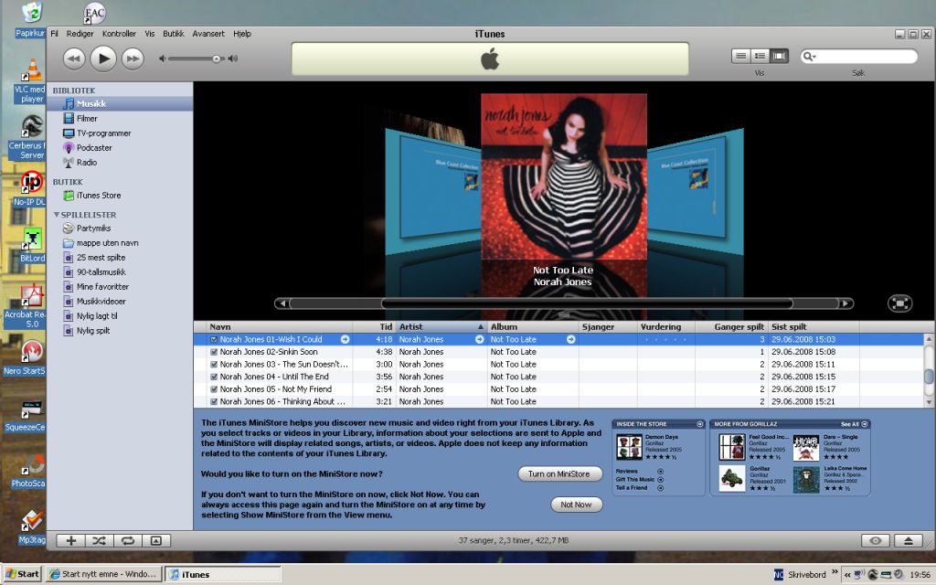Open Podcaster in the sidebar
This screenshot has width=936, height=585.
click(x=94, y=147)
